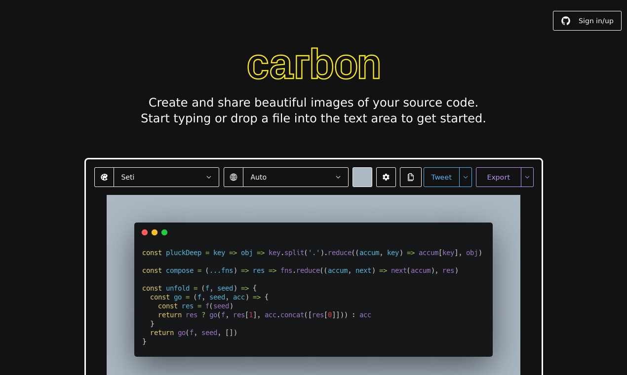Click the closing brace on the last code line

(145, 341)
